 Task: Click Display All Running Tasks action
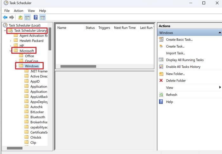click(185, 60)
